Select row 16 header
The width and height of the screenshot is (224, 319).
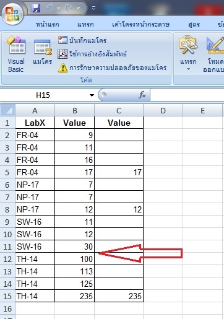(7, 308)
